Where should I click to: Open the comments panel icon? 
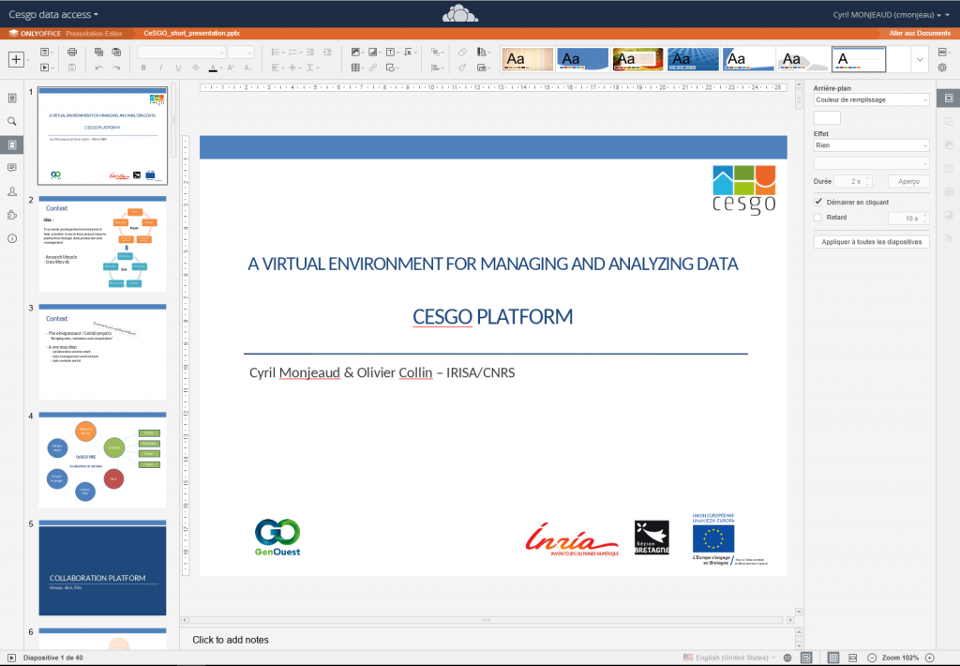(11, 168)
